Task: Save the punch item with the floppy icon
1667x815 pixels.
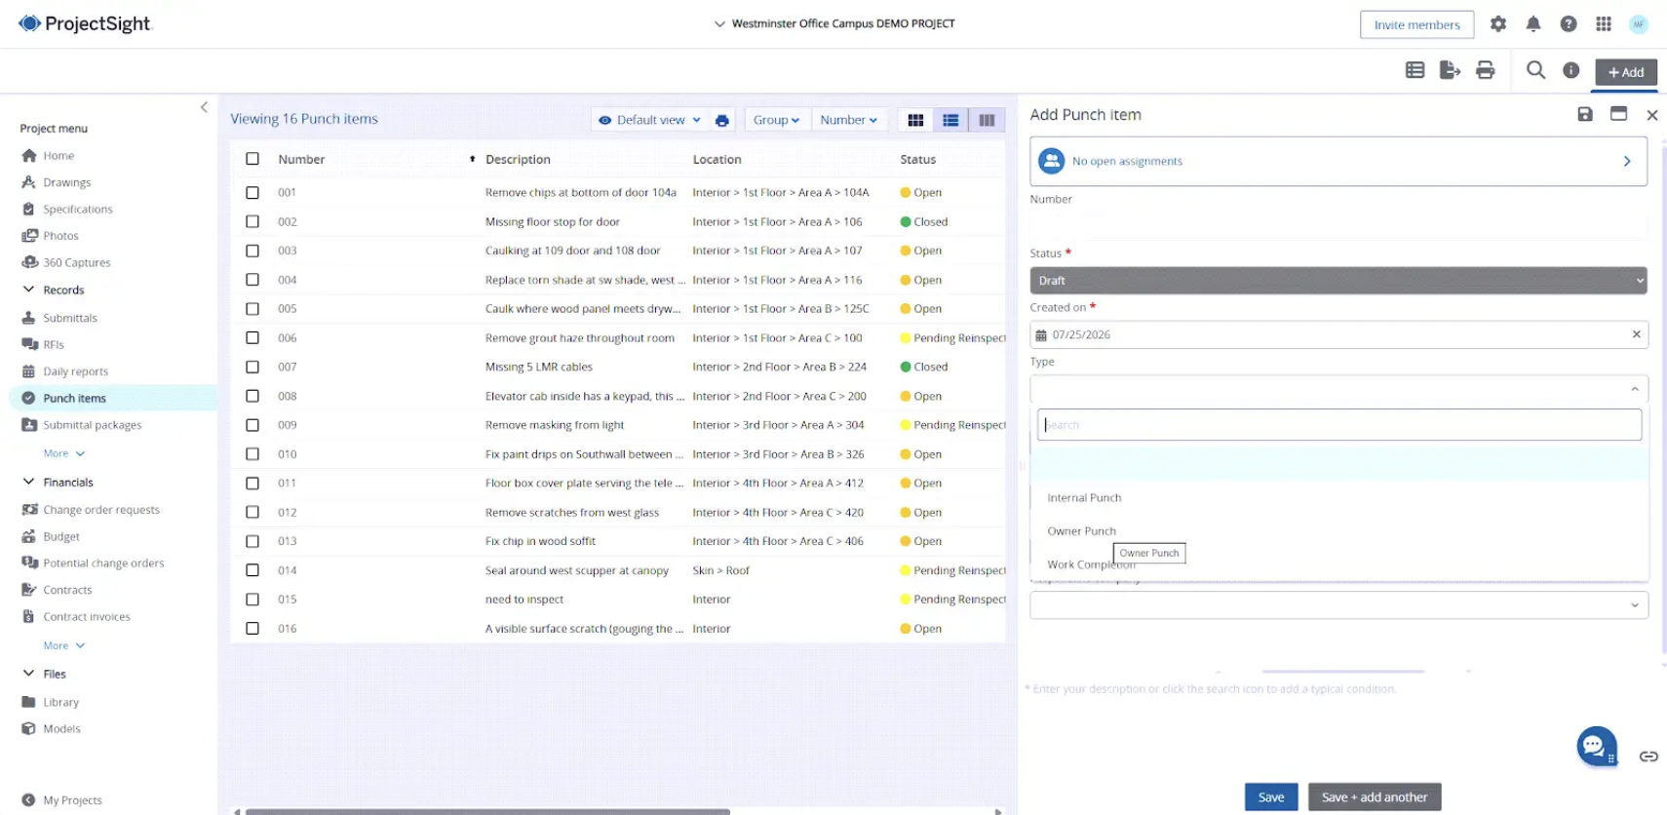Action: (x=1585, y=114)
